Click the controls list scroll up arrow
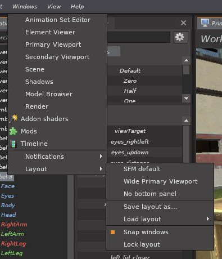Viewport: 222px width, 259px height. click(x=186, y=120)
